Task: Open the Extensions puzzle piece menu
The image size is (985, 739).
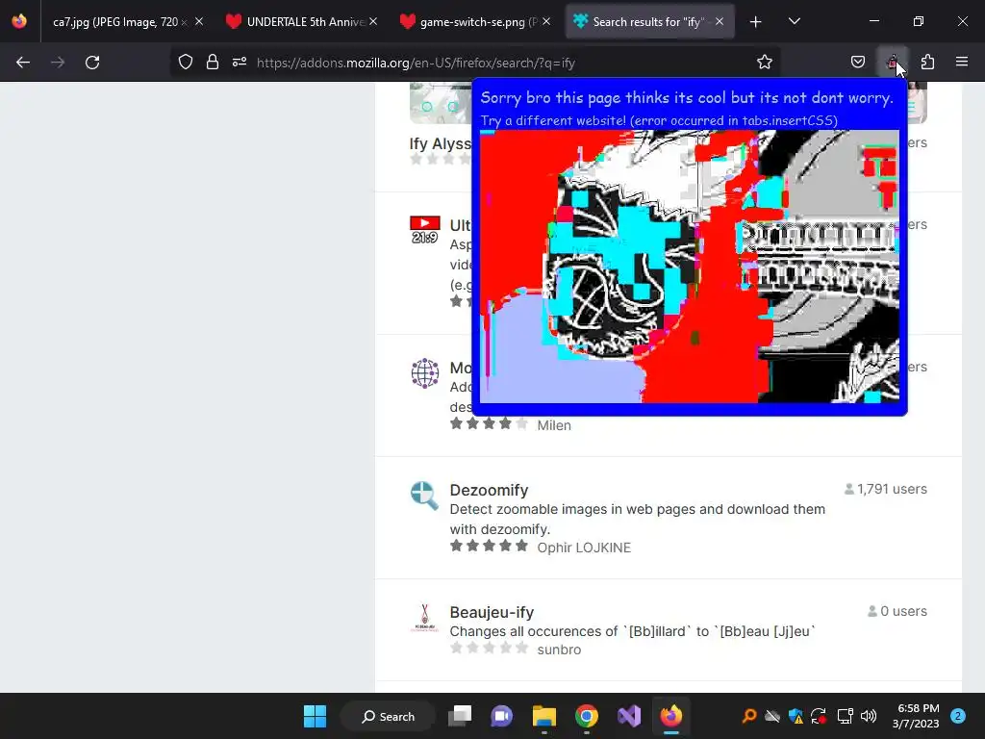Action: coord(928,63)
